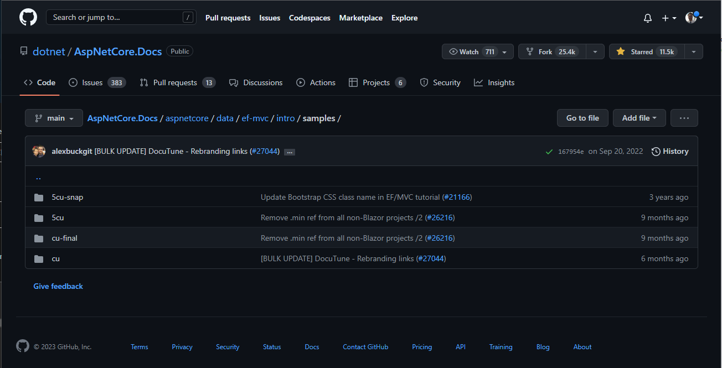Click the notifications bell icon
The height and width of the screenshot is (368, 722).
click(x=648, y=18)
